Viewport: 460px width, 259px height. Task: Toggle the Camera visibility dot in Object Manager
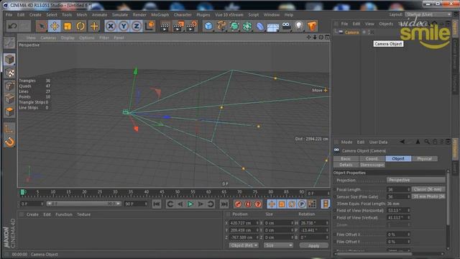[364, 32]
